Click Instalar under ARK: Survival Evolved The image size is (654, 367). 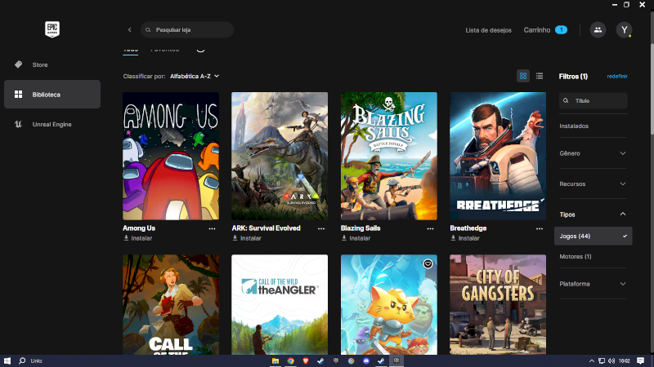click(247, 238)
